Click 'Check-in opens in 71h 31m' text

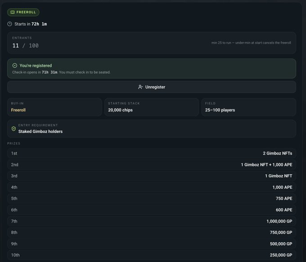35,72
